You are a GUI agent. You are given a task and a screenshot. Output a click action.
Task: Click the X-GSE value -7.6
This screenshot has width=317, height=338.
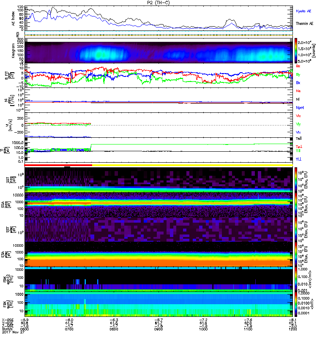click(x=248, y=320)
